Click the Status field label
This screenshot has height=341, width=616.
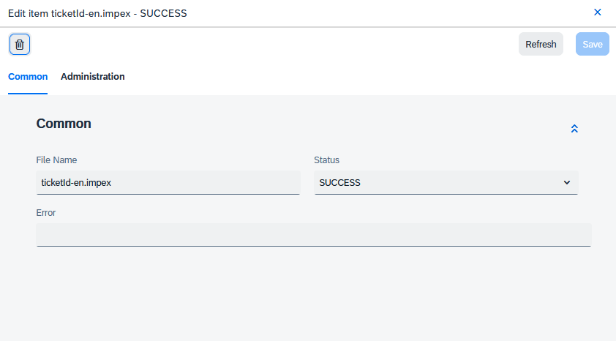(326, 160)
